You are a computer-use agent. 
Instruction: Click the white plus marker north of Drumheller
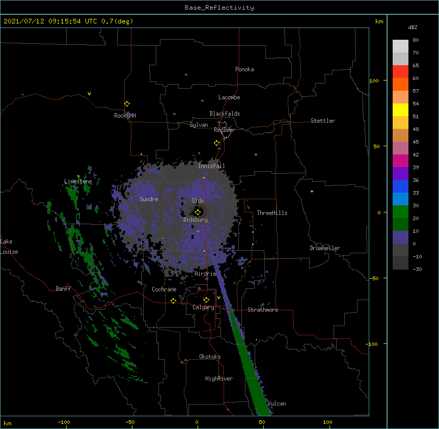[x=312, y=191]
